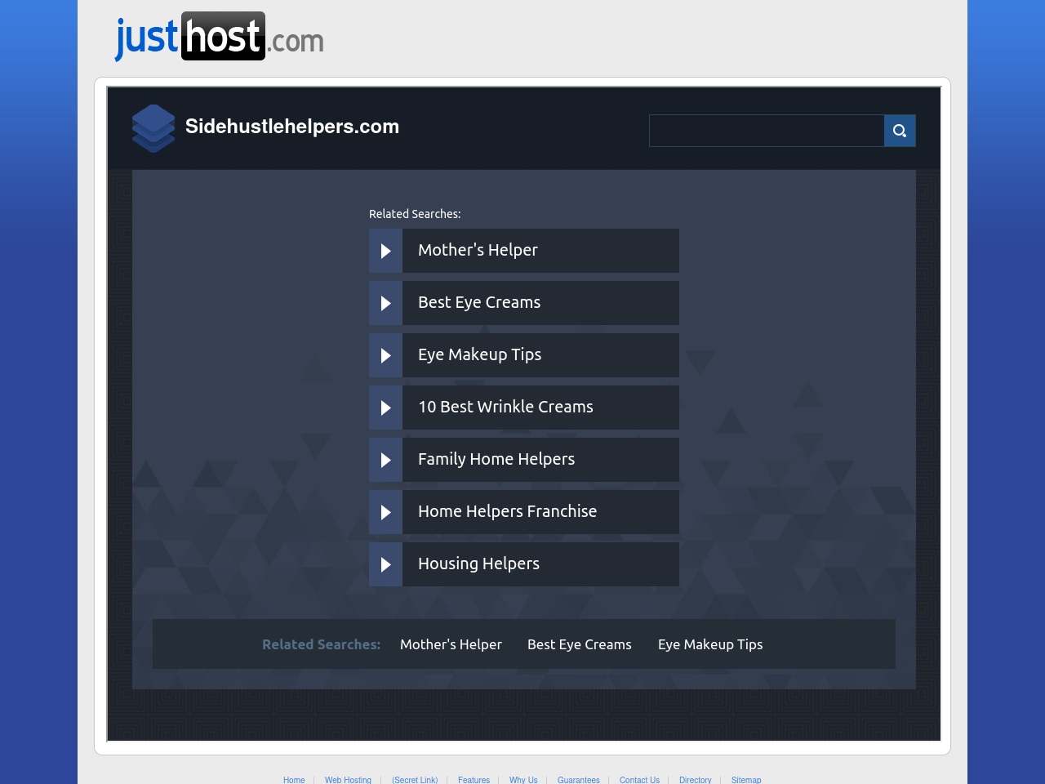Open the Why Us footer link
The width and height of the screenshot is (1045, 784).
pos(523,780)
